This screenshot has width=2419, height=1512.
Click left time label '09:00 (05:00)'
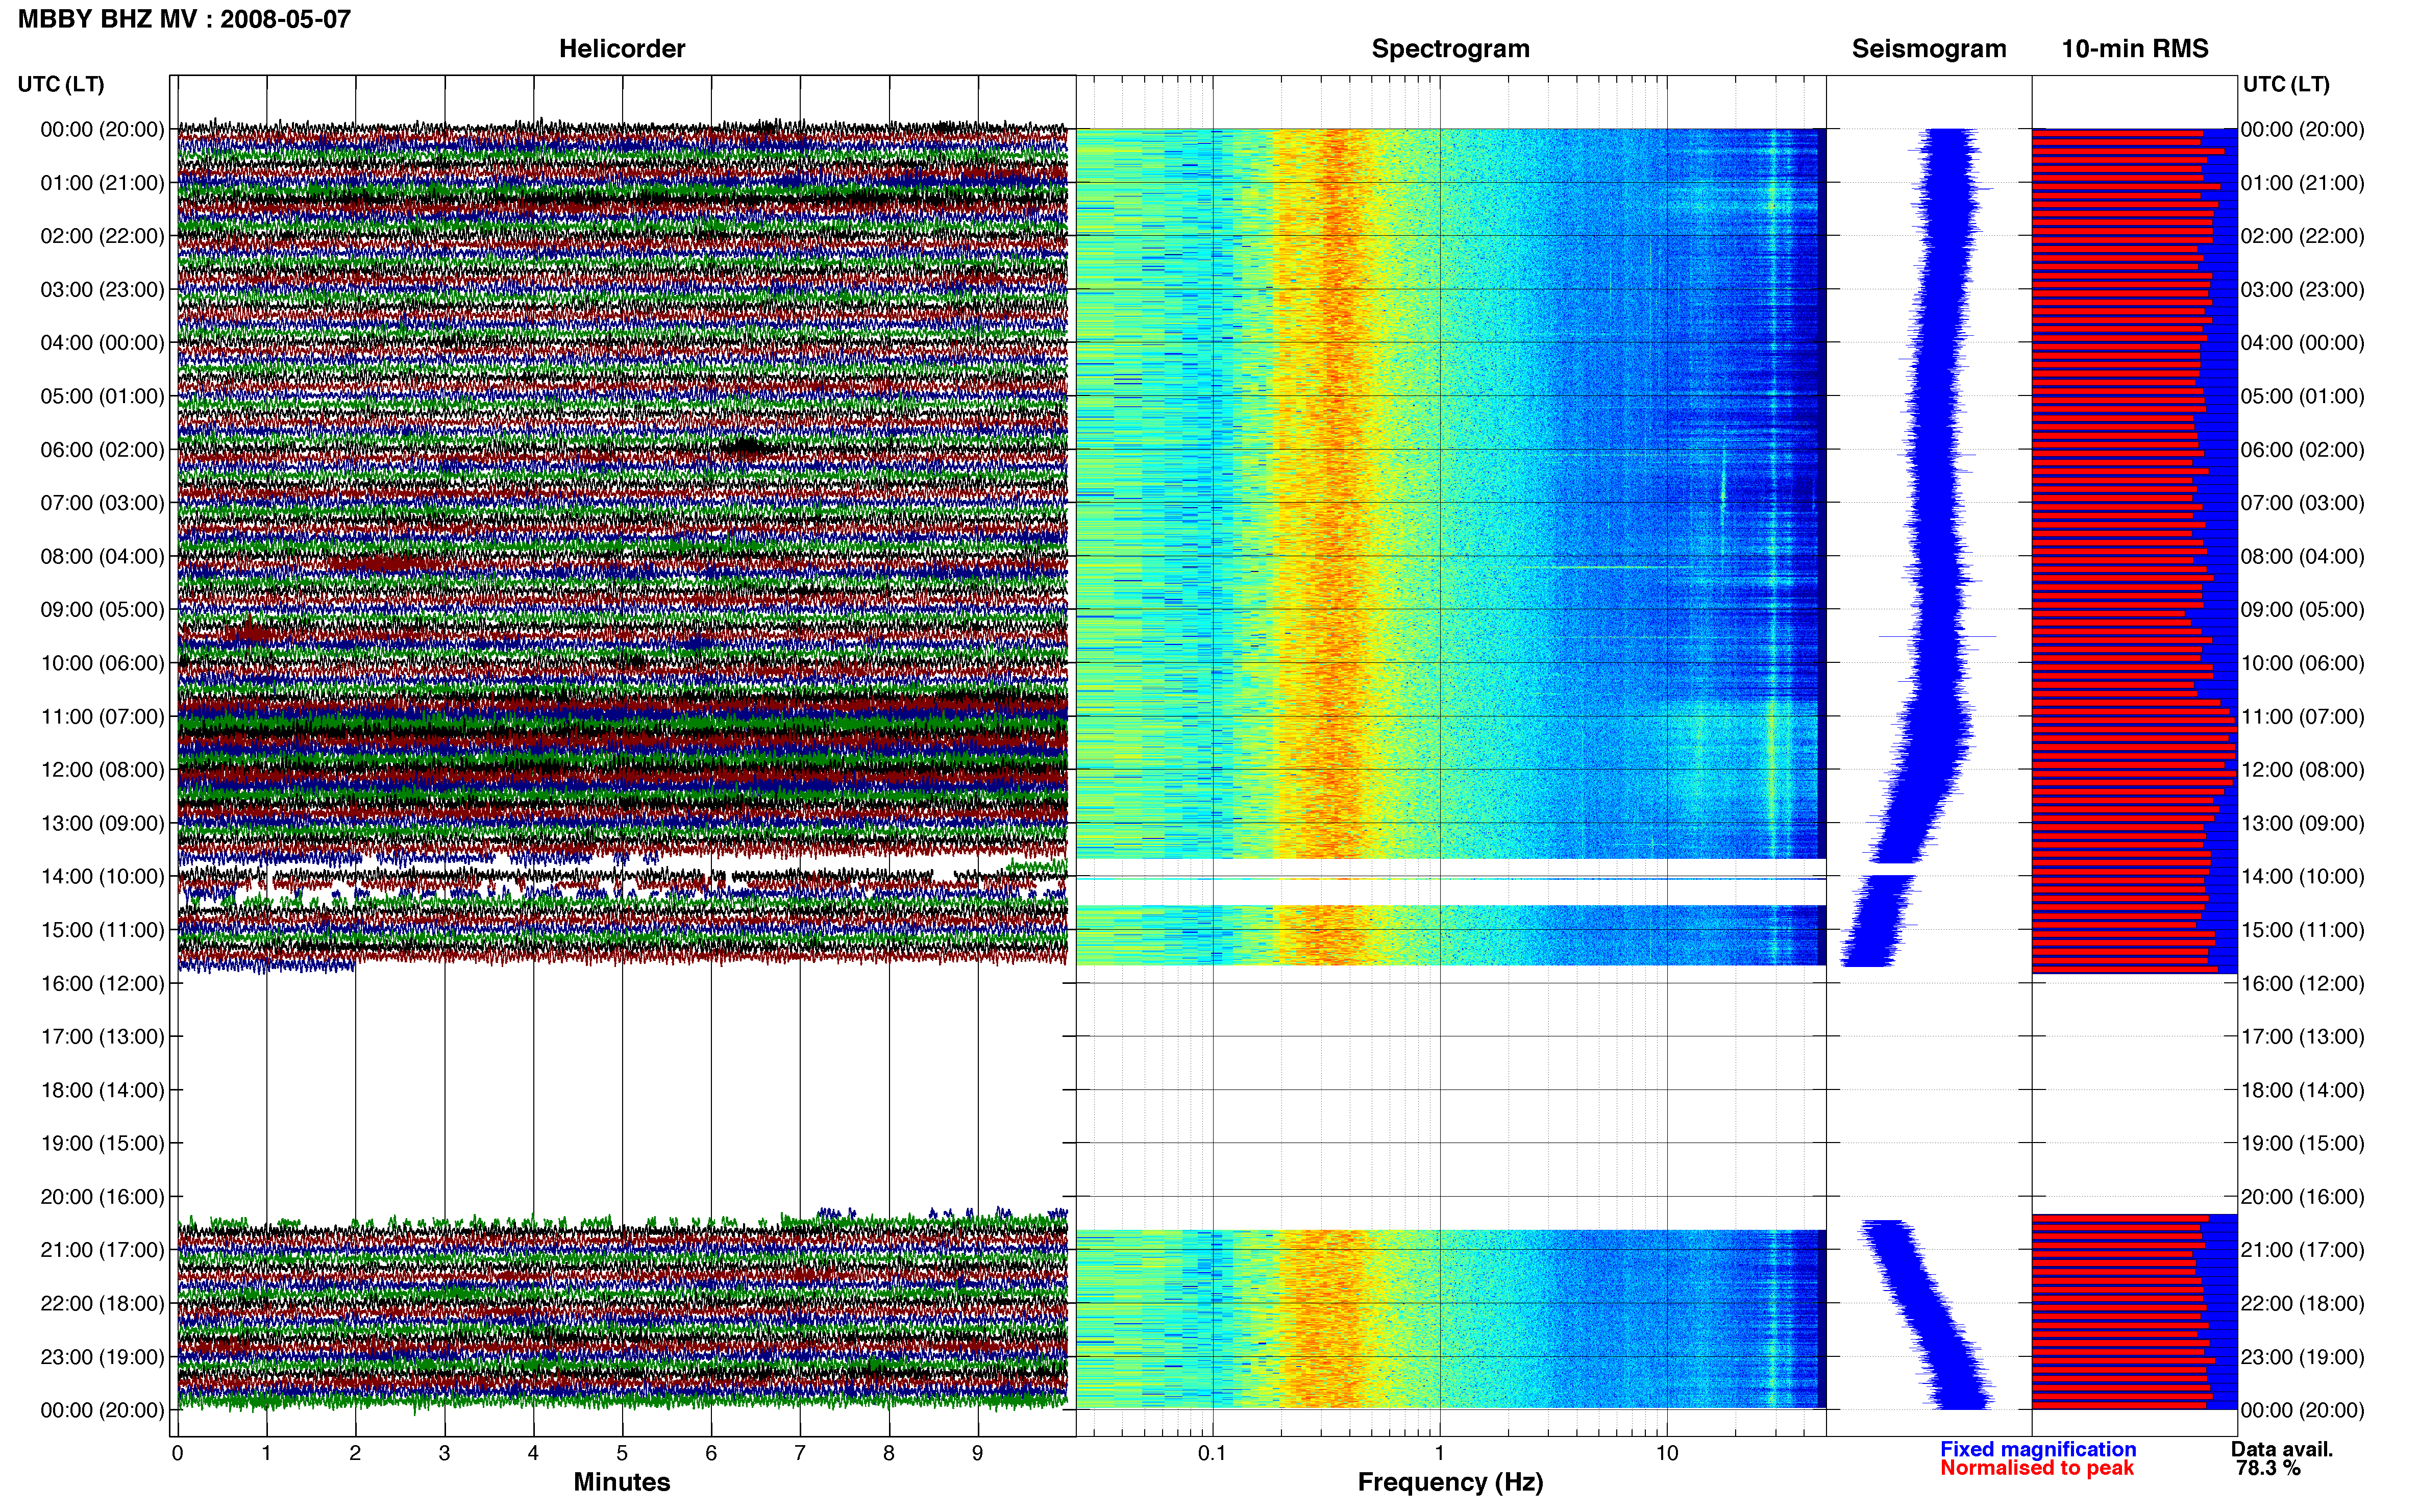tap(102, 610)
